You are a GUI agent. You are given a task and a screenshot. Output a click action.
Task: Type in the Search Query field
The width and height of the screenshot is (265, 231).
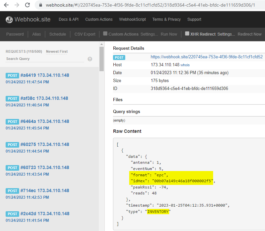pos(45,59)
